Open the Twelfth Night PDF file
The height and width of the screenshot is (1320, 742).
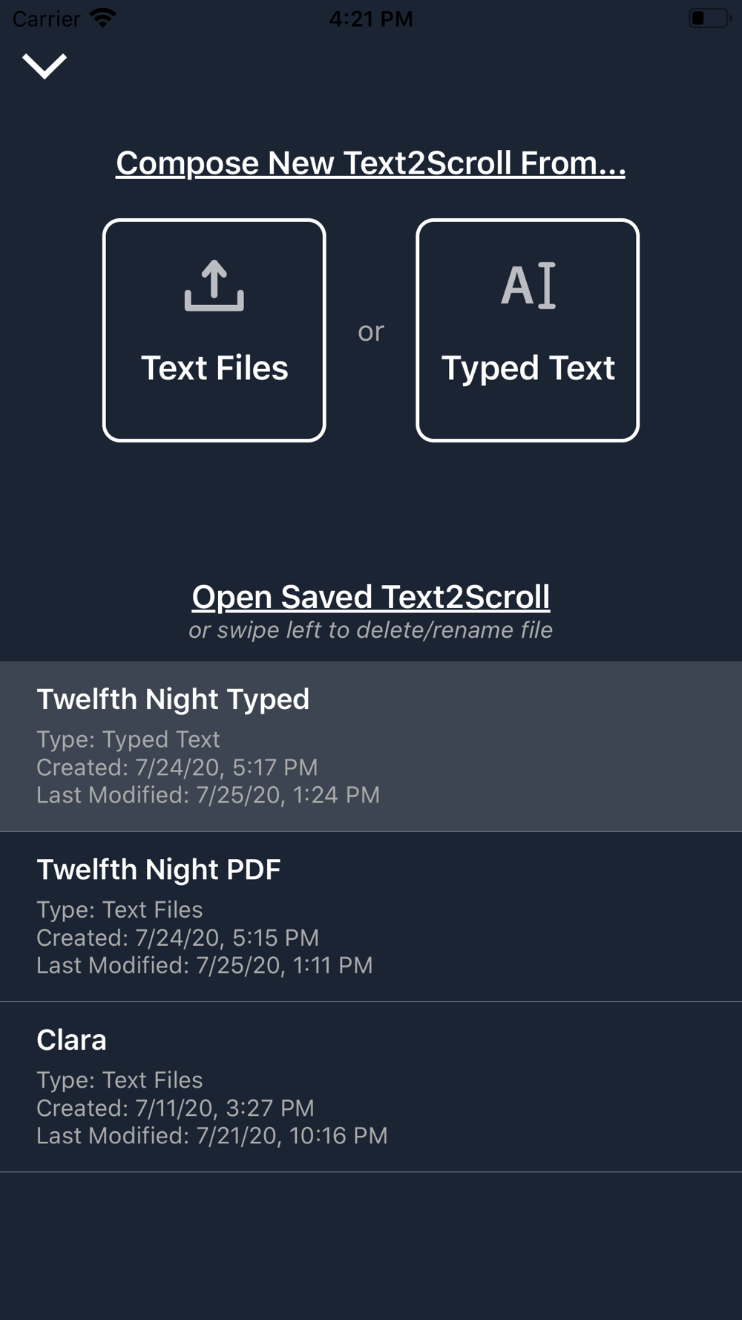click(x=371, y=917)
